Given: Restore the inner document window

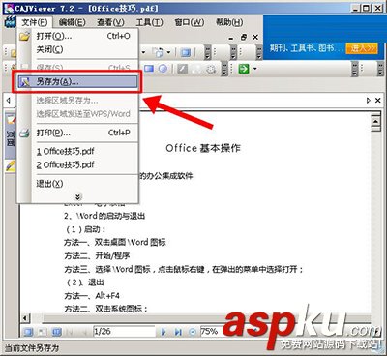Looking at the screenshot, I should click(244, 38).
